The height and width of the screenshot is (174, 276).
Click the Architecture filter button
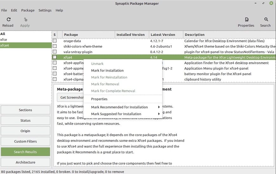(25, 162)
